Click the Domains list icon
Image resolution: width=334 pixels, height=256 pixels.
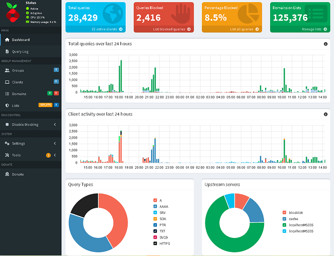(7, 93)
